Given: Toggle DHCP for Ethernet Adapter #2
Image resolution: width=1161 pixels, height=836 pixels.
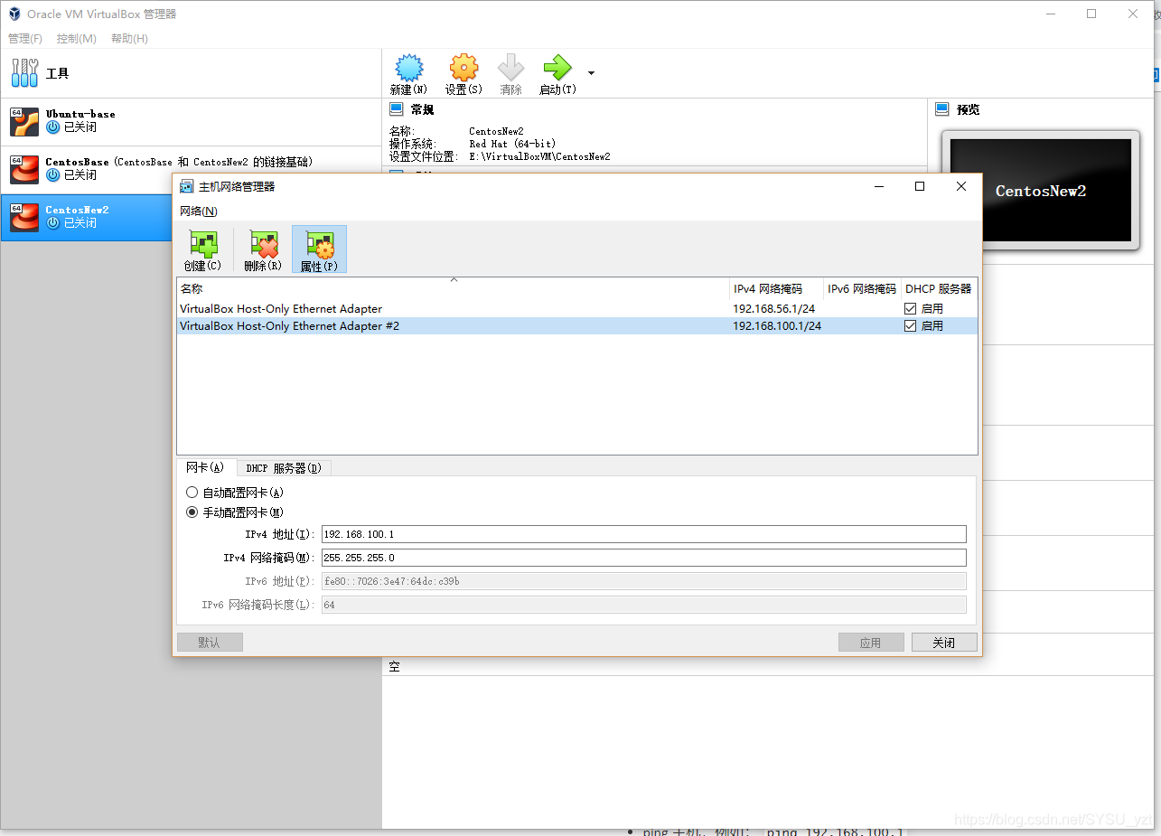Looking at the screenshot, I should [x=911, y=326].
